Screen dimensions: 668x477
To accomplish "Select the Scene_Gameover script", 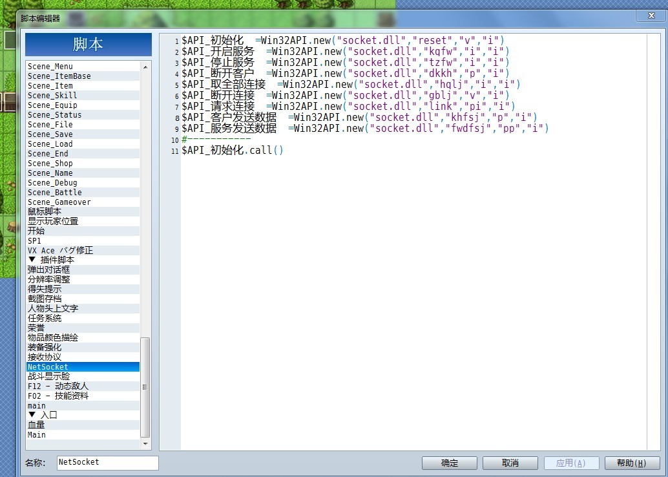I will (x=83, y=202).
